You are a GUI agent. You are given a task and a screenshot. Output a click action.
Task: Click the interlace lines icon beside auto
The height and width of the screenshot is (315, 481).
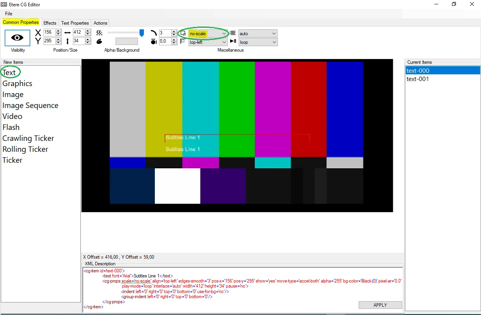point(233,33)
